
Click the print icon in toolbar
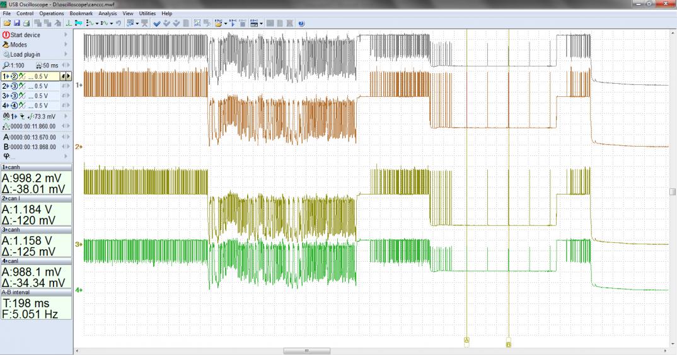pos(26,23)
